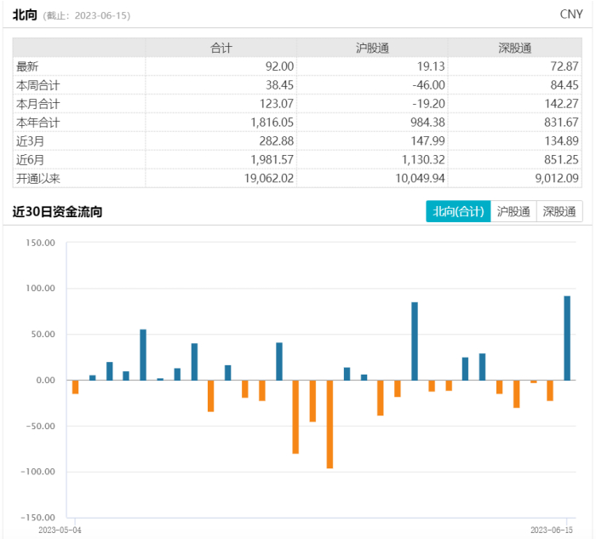This screenshot has width=596, height=539.
Task: Click the 0.00 y-axis label
Action: pyautogui.click(x=46, y=380)
